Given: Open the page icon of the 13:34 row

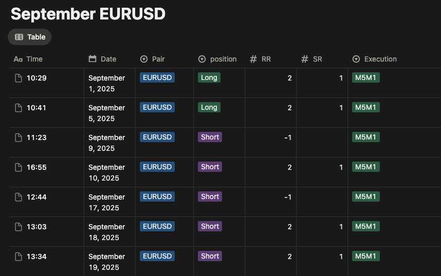Looking at the screenshot, I should [x=19, y=257].
